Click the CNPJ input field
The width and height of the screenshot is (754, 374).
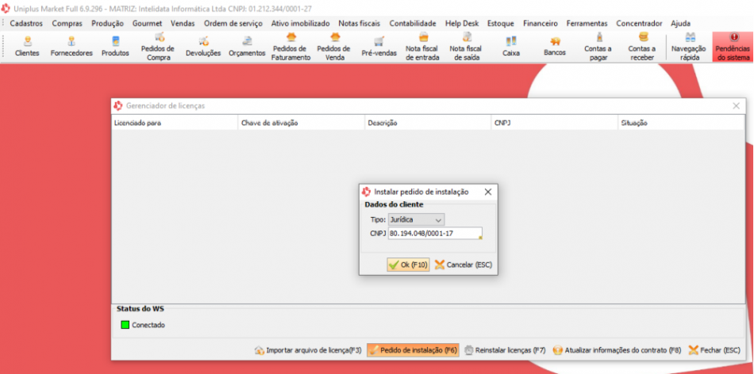(435, 233)
